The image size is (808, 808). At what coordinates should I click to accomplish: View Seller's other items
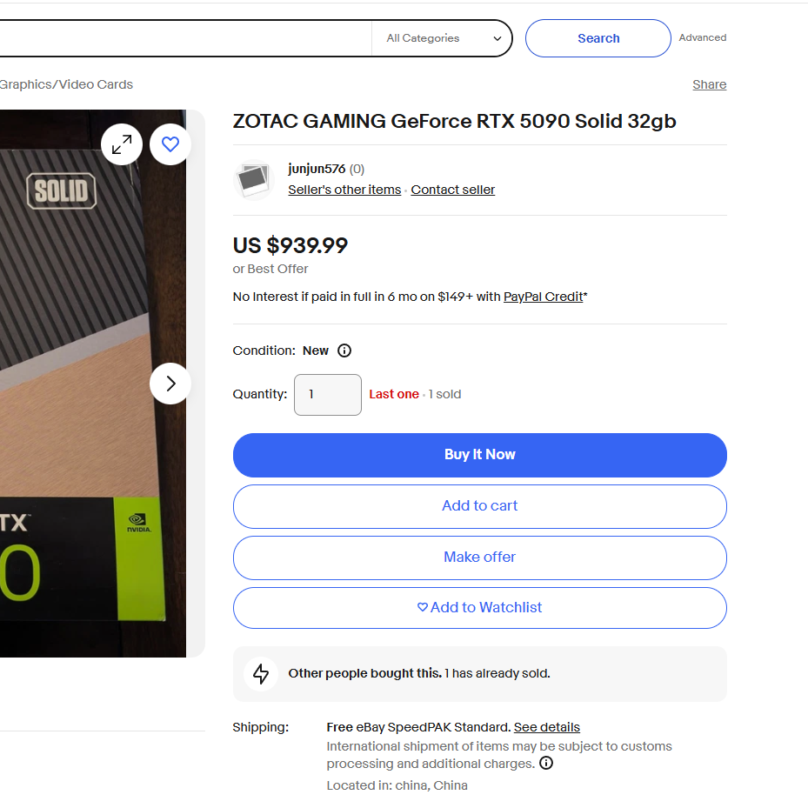click(x=344, y=190)
